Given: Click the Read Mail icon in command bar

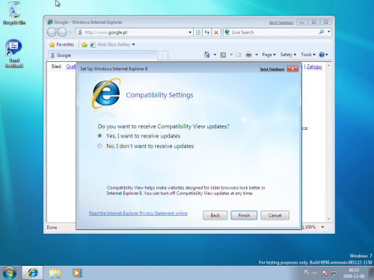Looking at the screenshot, I should pos(239,55).
